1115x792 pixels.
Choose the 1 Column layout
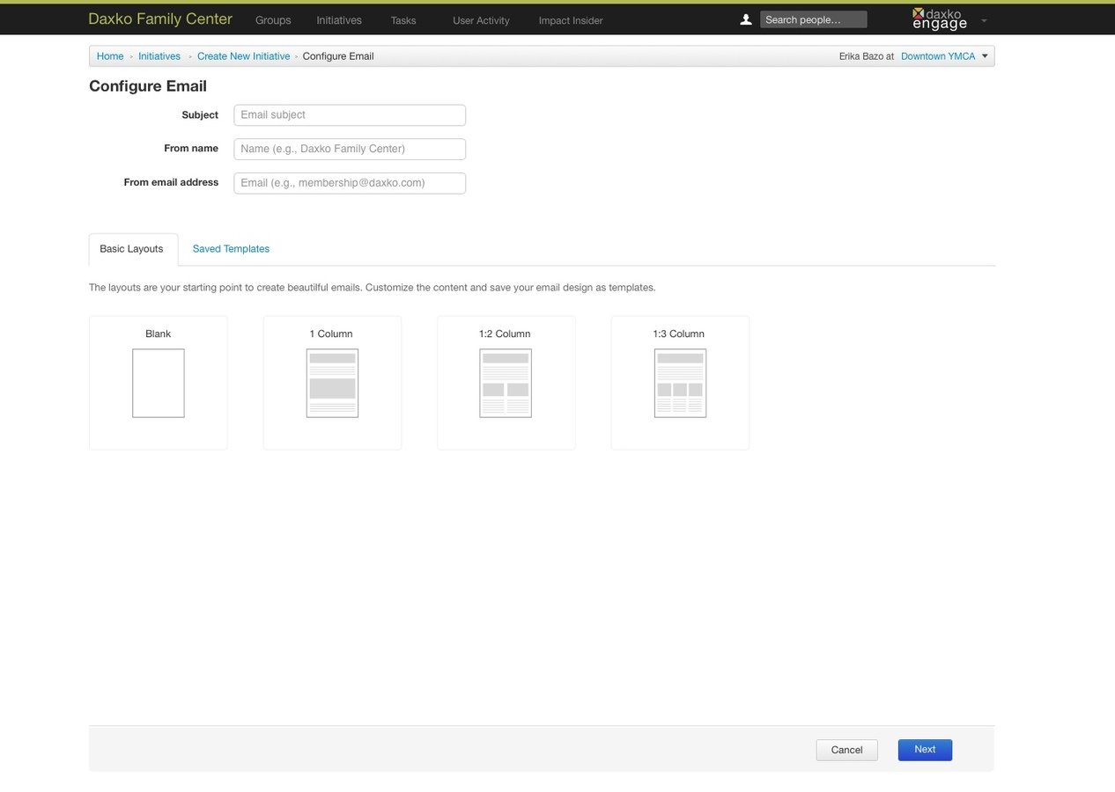pyautogui.click(x=332, y=383)
